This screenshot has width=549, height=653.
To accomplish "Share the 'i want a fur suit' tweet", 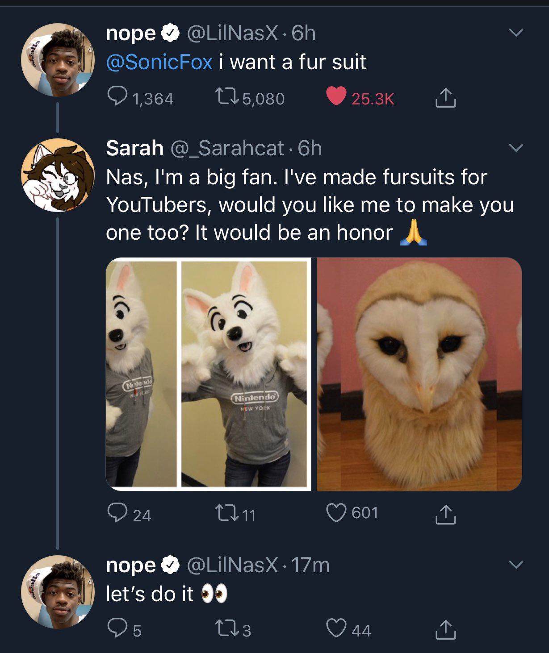I will (x=445, y=98).
